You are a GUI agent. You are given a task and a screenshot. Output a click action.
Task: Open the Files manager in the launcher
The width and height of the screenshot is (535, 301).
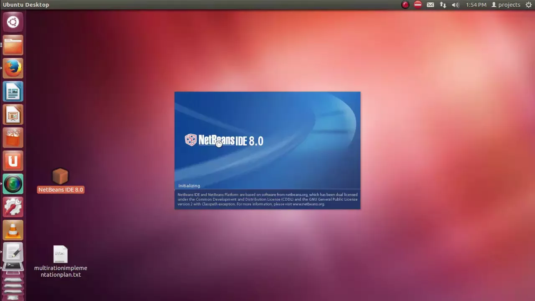pos(13,45)
